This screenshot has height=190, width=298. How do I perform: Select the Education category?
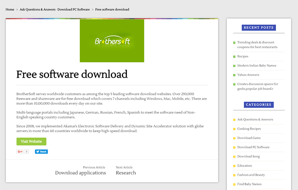coord(245,166)
